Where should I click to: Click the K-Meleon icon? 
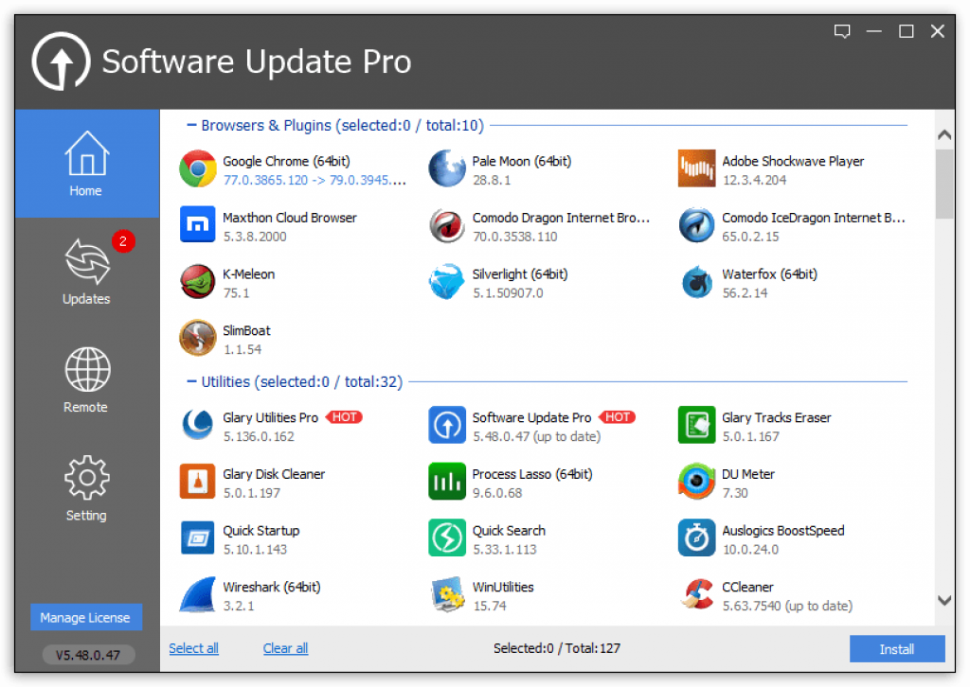(x=198, y=282)
